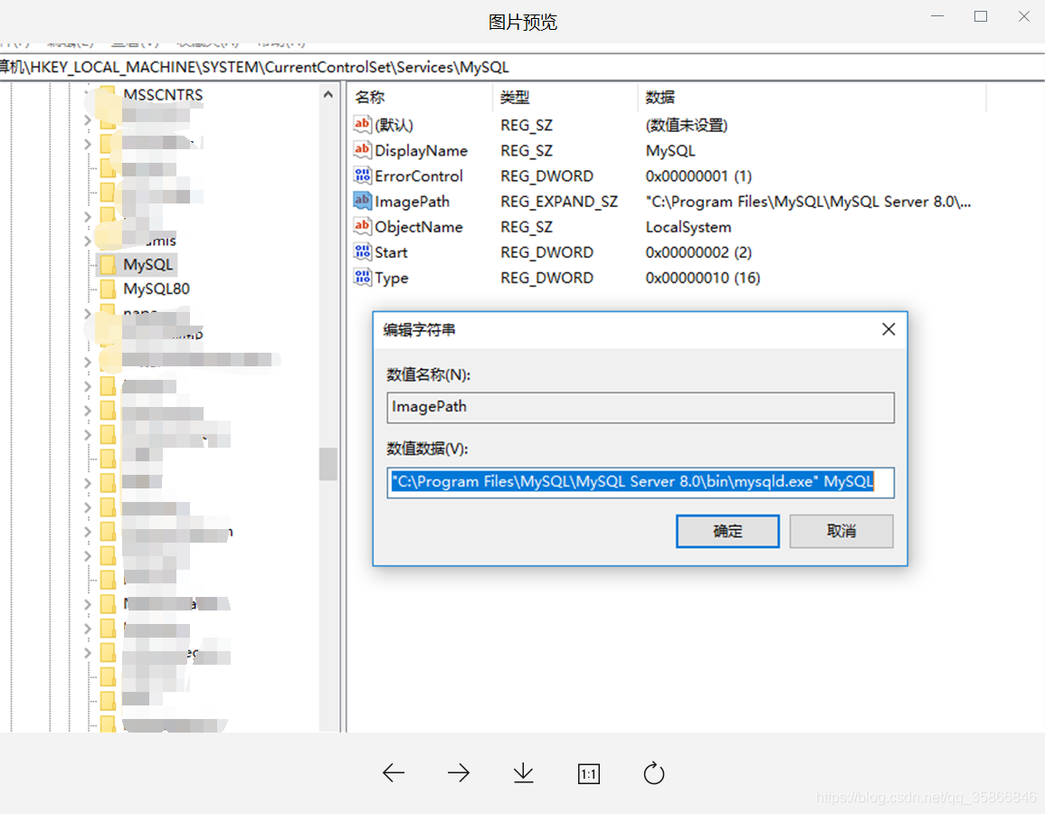
Task: Go to previous image with back arrow
Action: pyautogui.click(x=393, y=773)
